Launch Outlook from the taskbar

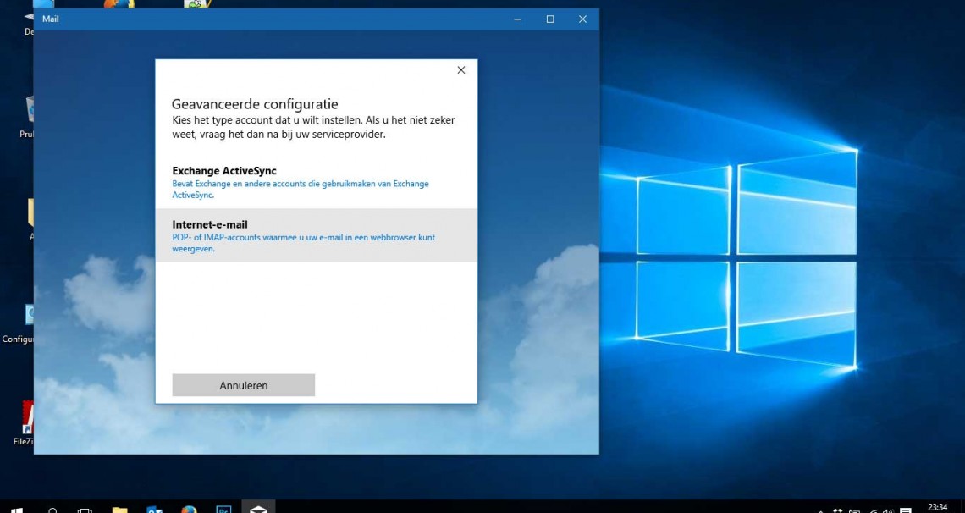point(154,510)
